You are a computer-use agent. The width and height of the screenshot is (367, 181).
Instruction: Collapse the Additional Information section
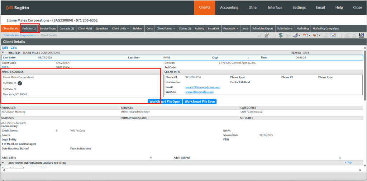pos(3,163)
